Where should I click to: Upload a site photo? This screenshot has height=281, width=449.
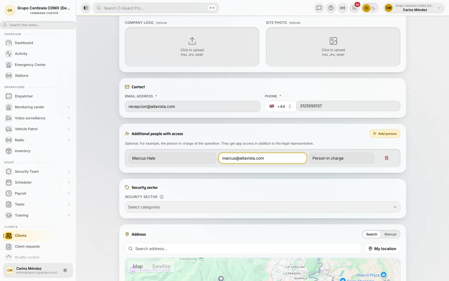click(333, 47)
